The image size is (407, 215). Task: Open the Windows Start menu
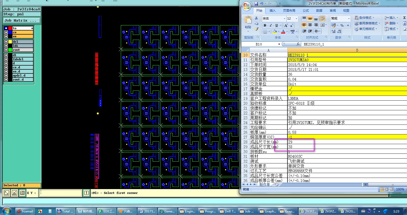coord(7,211)
